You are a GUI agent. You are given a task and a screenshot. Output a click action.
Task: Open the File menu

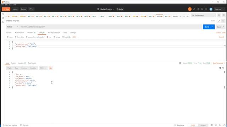click(2, 5)
